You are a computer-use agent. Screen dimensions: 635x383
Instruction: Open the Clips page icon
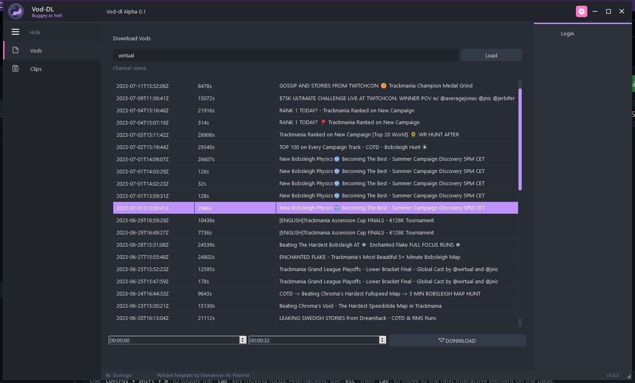tap(15, 68)
